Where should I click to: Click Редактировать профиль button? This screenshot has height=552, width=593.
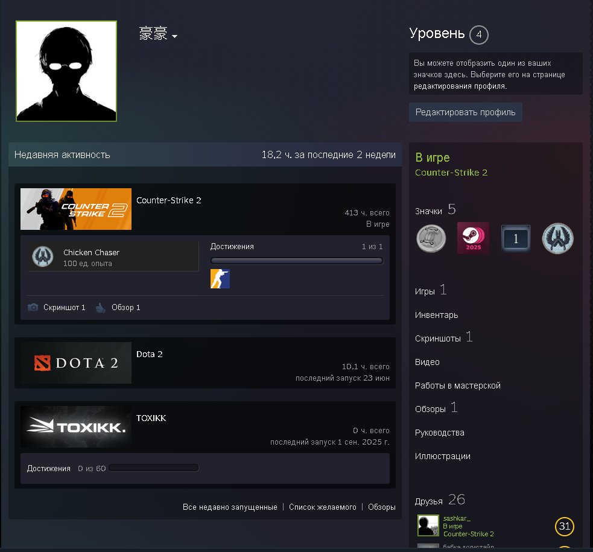pyautogui.click(x=465, y=112)
